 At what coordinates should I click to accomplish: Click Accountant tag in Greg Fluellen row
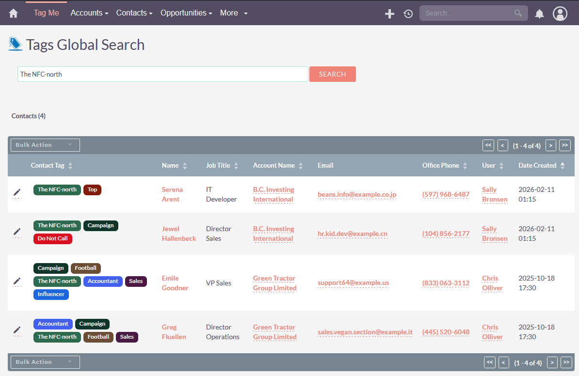(53, 324)
